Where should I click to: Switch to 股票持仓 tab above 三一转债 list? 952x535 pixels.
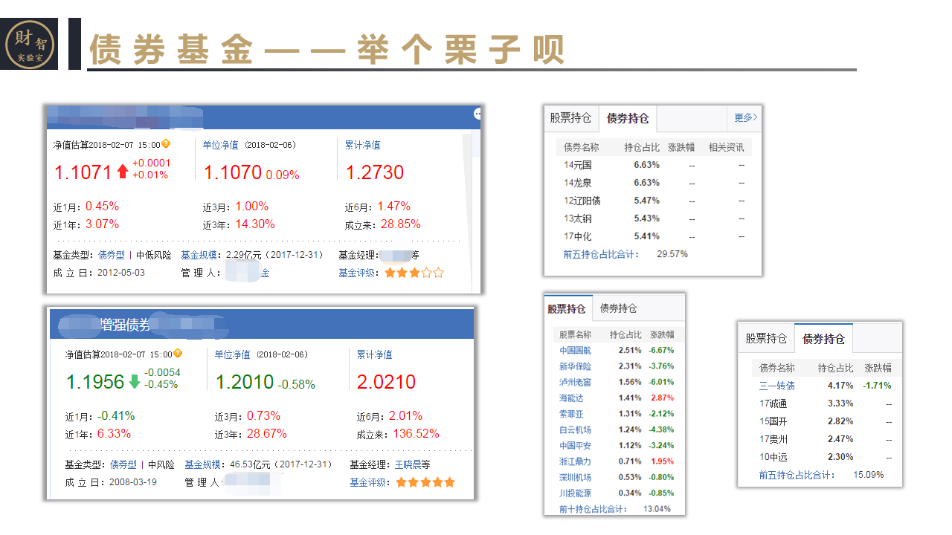coord(766,338)
